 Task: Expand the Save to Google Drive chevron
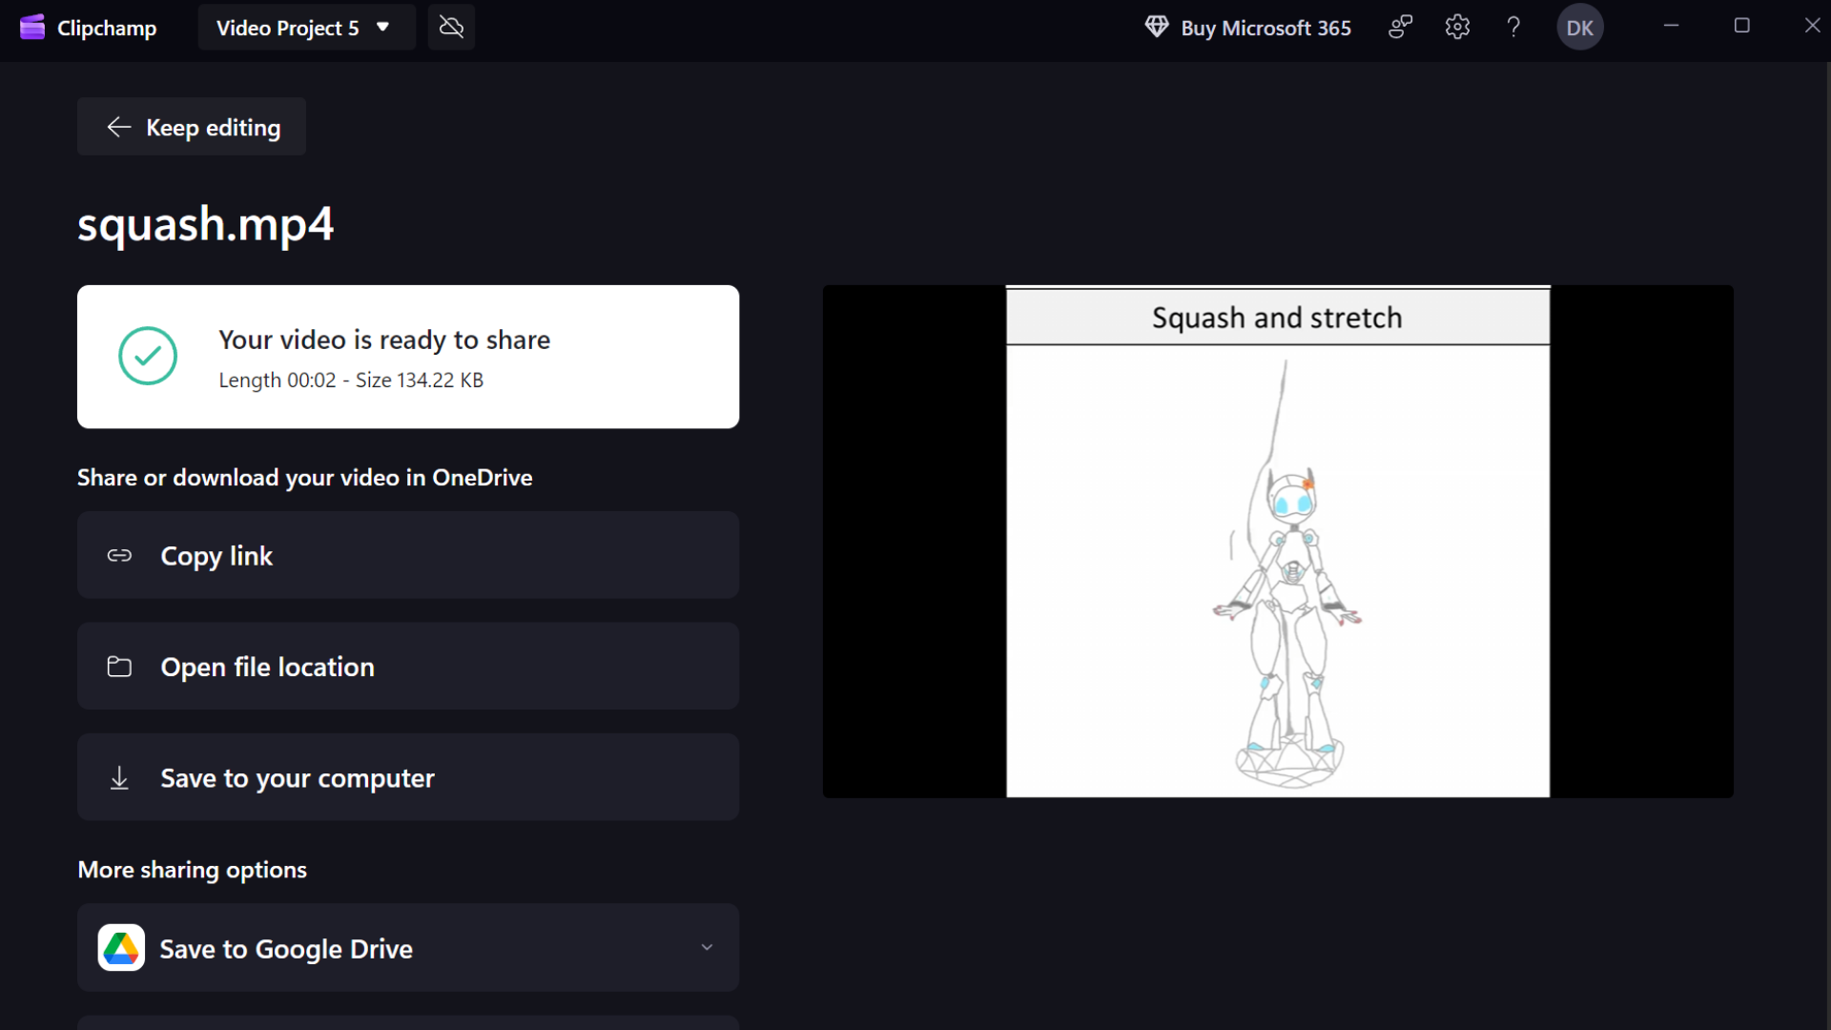[x=707, y=948]
